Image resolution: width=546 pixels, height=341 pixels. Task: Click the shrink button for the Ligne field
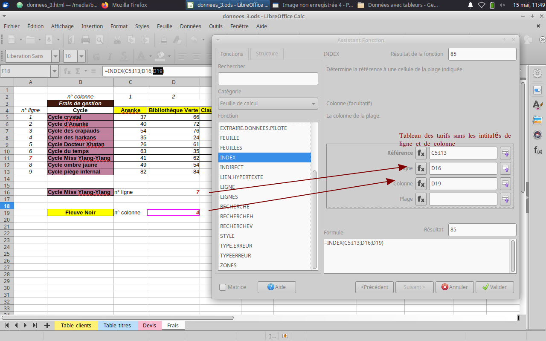[x=505, y=168]
